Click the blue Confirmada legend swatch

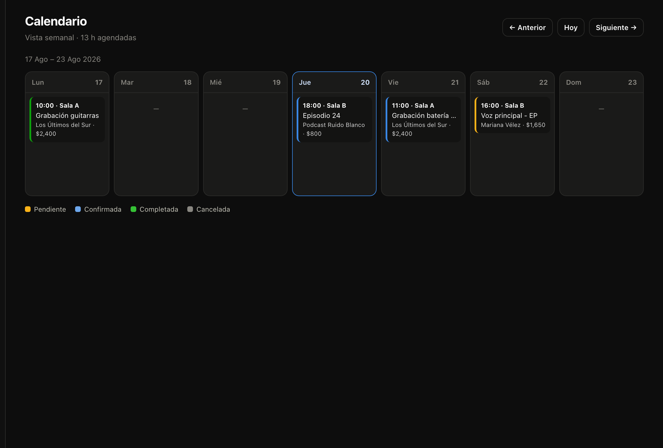click(x=78, y=209)
